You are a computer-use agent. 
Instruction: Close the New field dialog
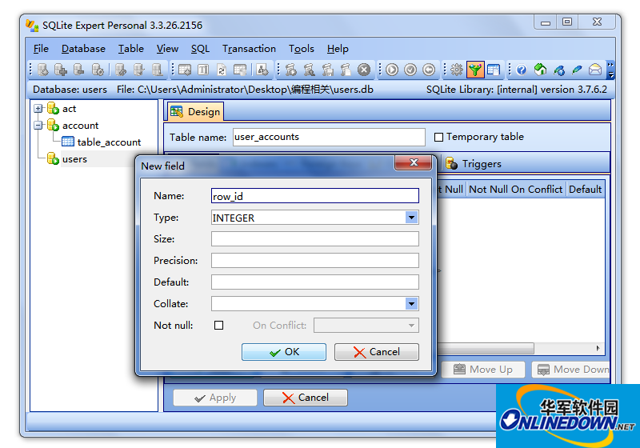pyautogui.click(x=414, y=162)
